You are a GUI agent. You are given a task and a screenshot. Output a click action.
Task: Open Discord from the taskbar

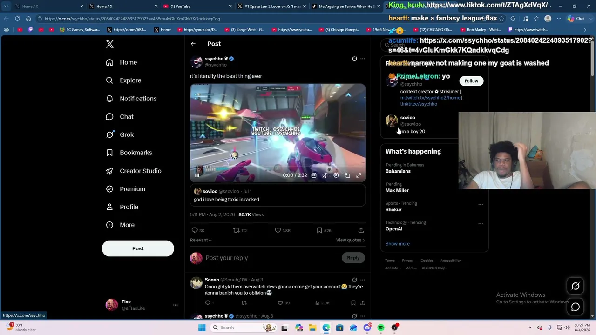pos(367,328)
